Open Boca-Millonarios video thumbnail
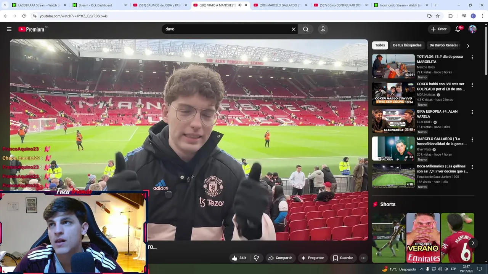 393,176
